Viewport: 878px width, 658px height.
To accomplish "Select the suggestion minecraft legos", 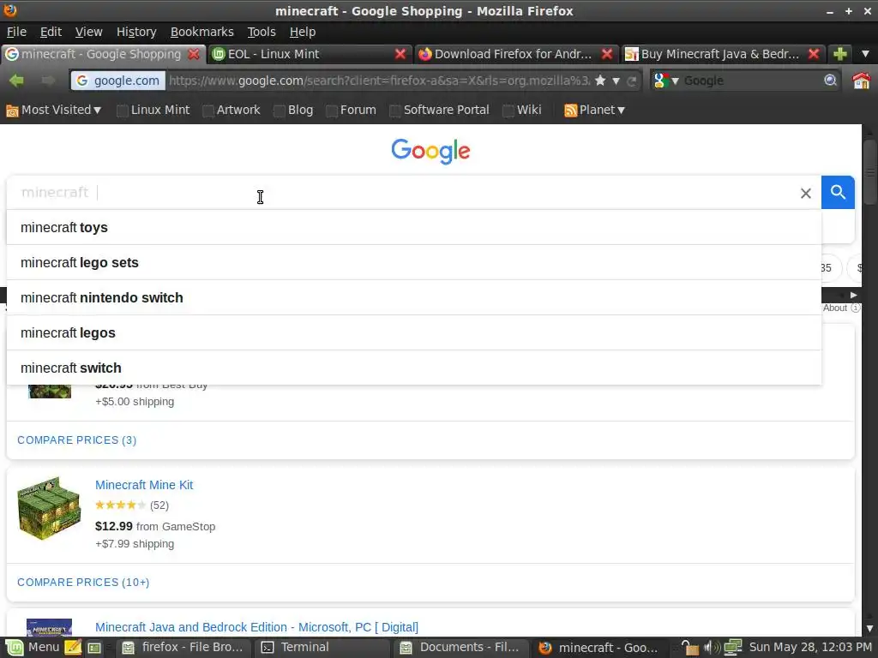I will (x=414, y=333).
